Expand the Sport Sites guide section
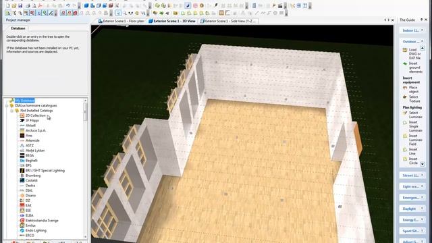The height and width of the screenshot is (243, 432). [x=422, y=231]
